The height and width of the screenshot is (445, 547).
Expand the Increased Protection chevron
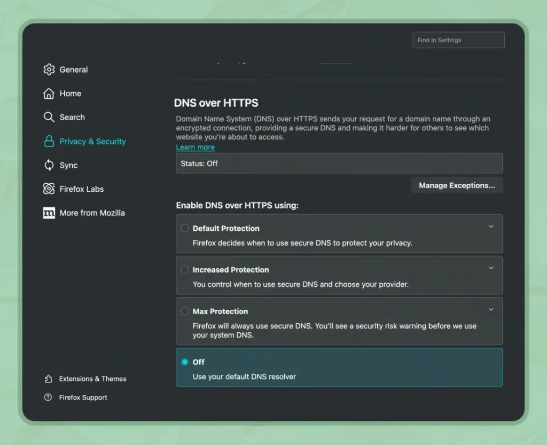(x=491, y=268)
